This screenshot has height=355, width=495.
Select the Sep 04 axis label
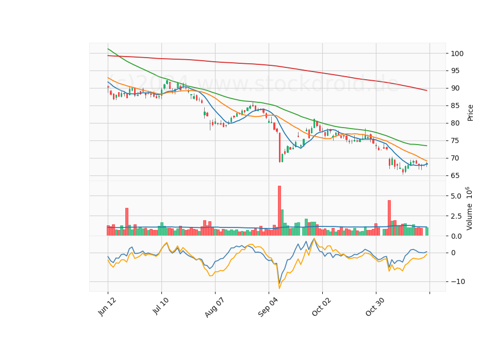268,308
